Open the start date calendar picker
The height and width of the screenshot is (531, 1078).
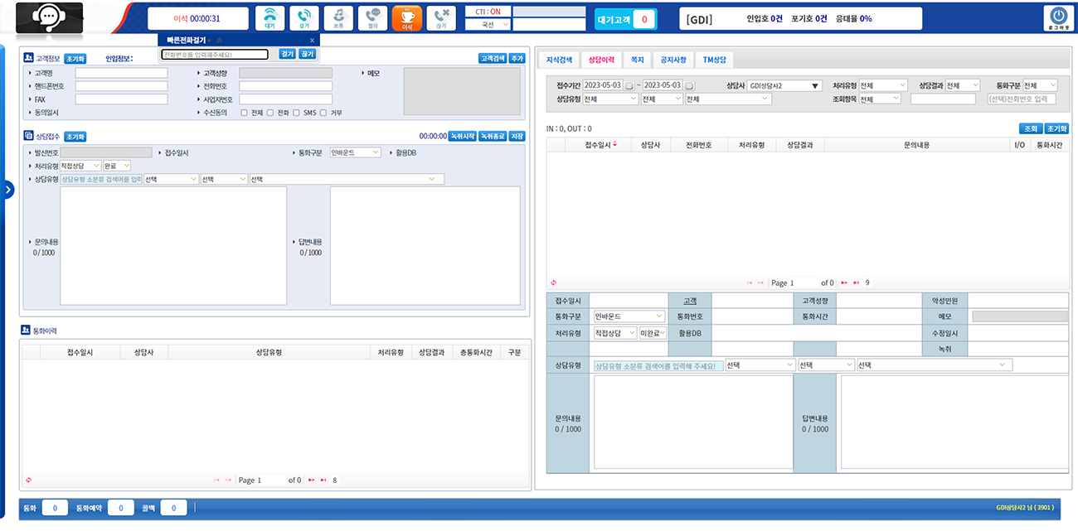coord(629,85)
